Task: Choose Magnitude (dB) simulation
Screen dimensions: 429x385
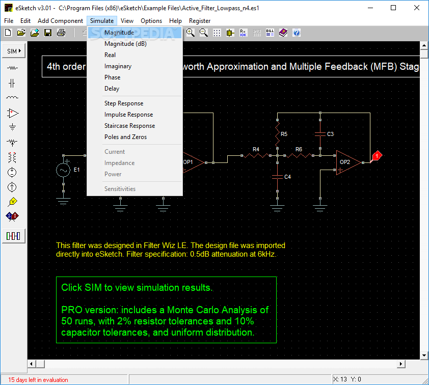Action: [135, 44]
